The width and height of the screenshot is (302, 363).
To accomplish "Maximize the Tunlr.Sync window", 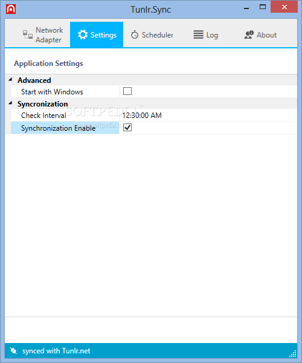I will click(263, 7).
